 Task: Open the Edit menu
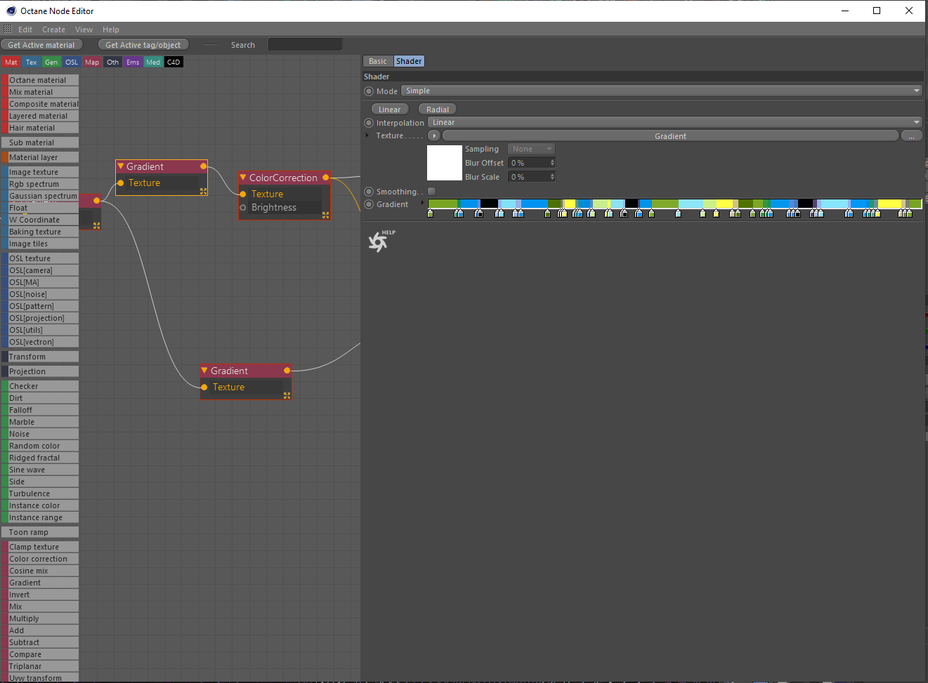[25, 29]
